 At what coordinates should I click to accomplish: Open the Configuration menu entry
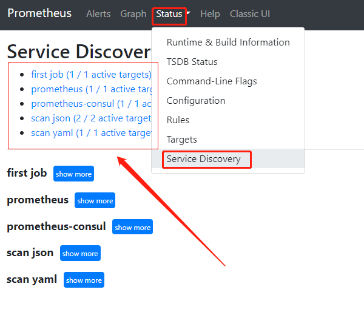(x=228, y=101)
